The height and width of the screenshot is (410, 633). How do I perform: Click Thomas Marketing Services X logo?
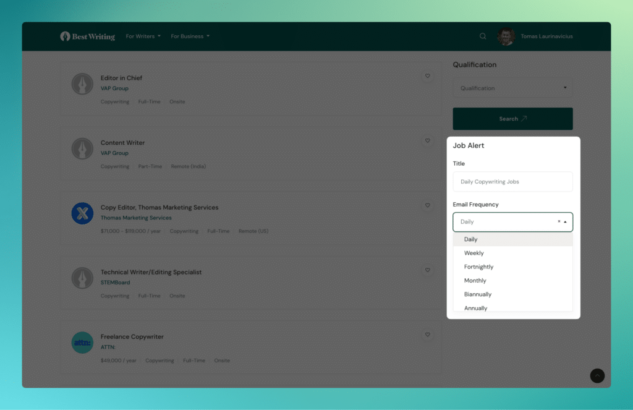(82, 213)
